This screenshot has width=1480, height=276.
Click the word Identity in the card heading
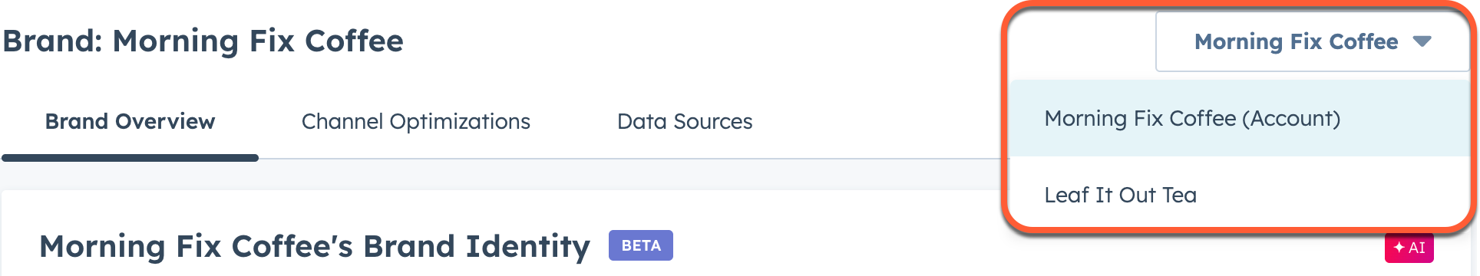pyautogui.click(x=528, y=246)
